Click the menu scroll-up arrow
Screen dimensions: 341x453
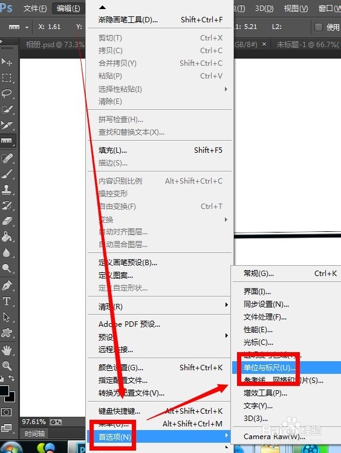pyautogui.click(x=102, y=7)
